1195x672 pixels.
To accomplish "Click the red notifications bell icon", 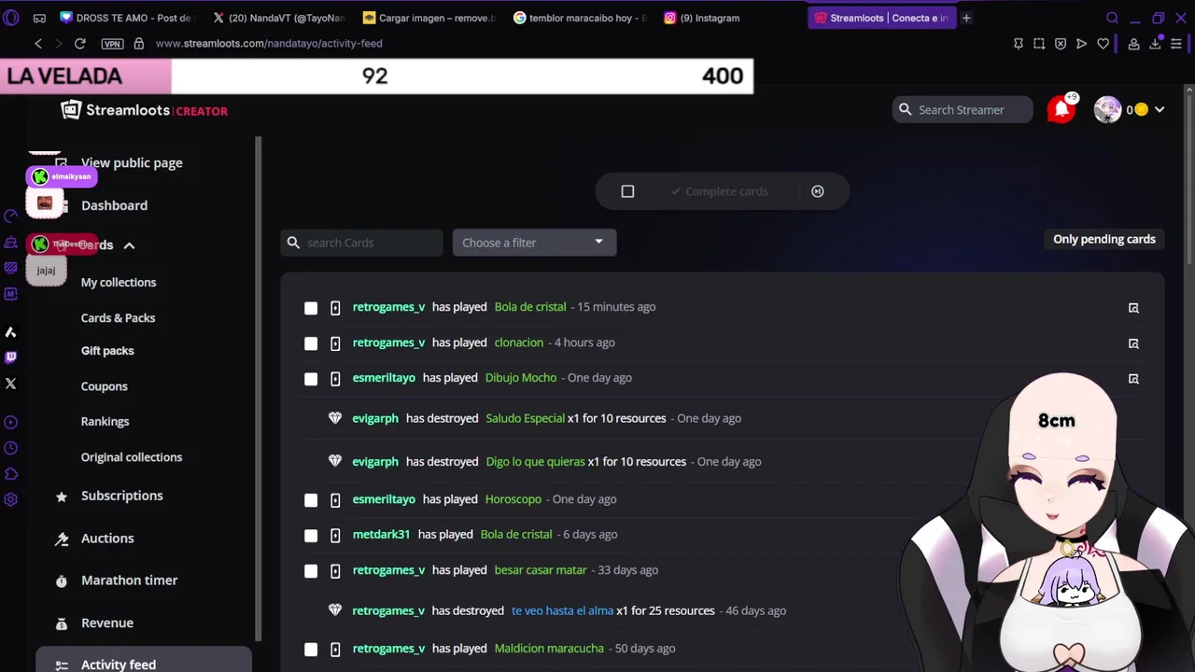I will pos(1061,109).
